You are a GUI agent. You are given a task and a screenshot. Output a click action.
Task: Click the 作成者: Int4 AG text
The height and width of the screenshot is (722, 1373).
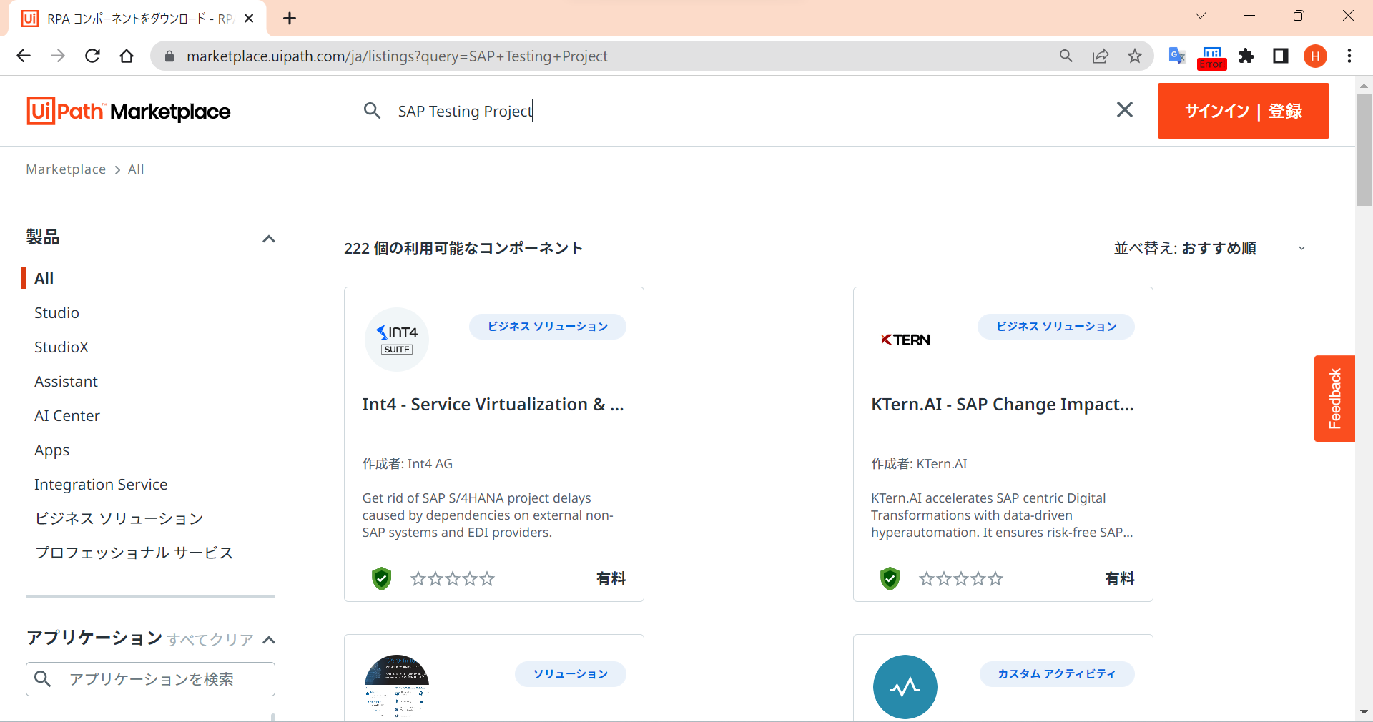pyautogui.click(x=408, y=464)
